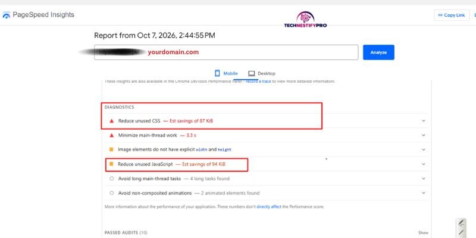
Task: Click the Analyze button
Action: pyautogui.click(x=378, y=52)
